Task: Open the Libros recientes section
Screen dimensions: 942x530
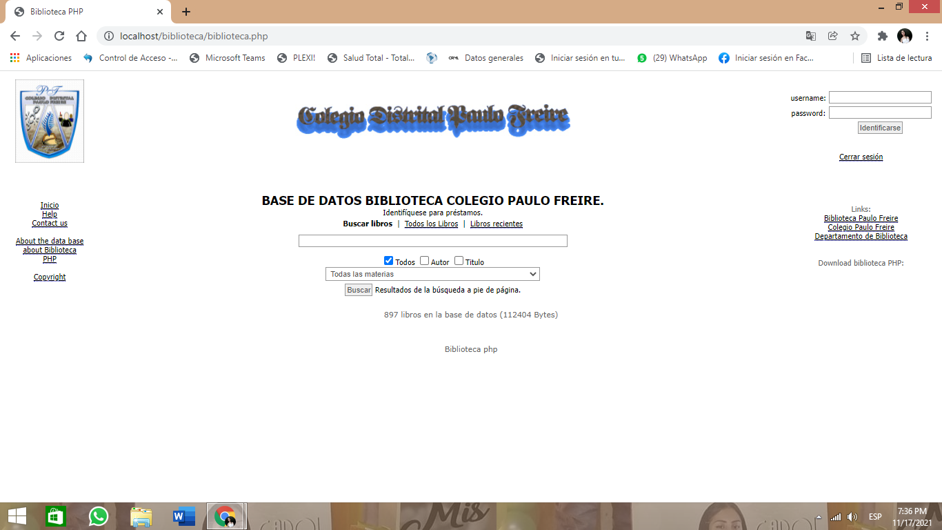Action: tap(497, 224)
